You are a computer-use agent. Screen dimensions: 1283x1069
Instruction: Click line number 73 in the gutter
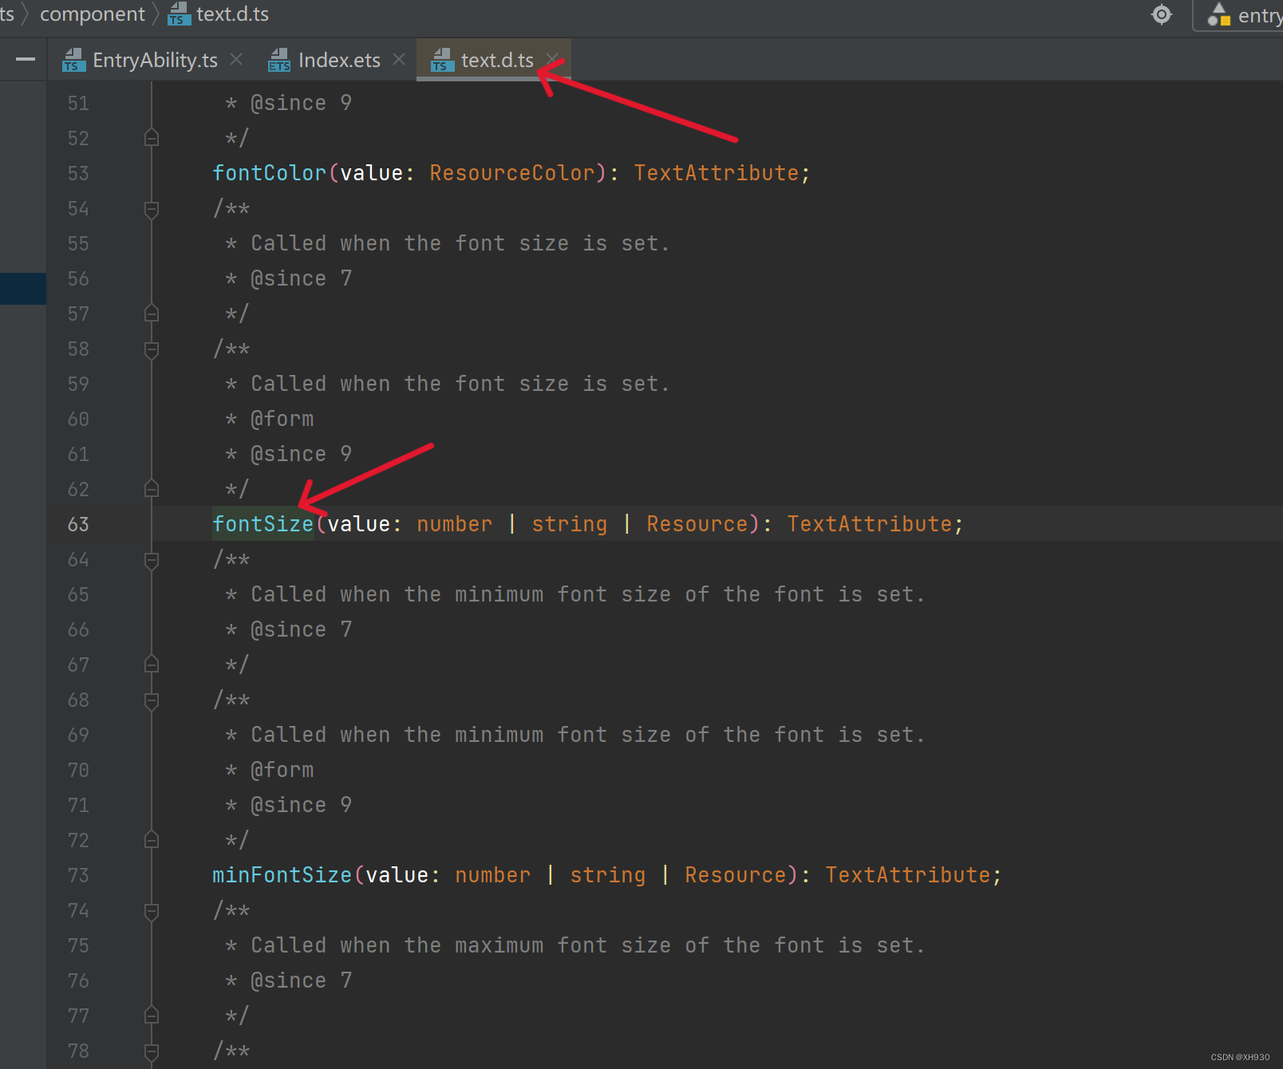click(78, 875)
